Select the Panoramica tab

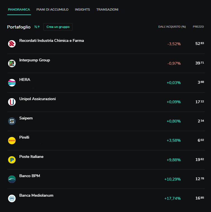(19, 9)
